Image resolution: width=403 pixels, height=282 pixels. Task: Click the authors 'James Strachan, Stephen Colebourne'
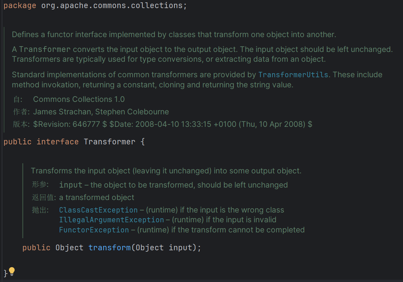(101, 112)
